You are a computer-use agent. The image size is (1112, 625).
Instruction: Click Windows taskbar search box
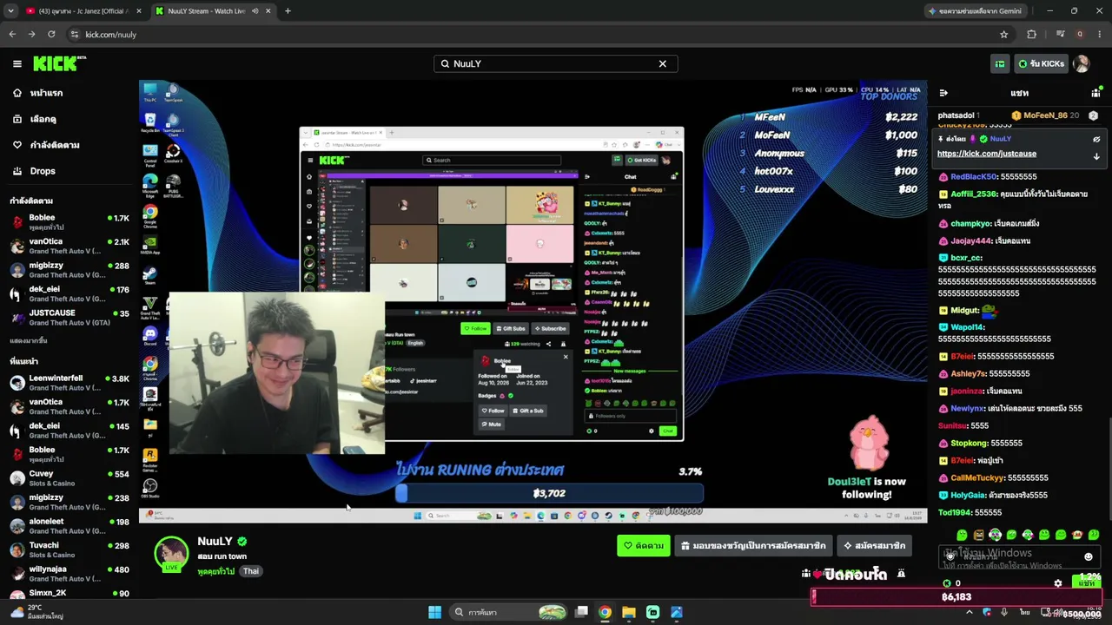(x=509, y=612)
